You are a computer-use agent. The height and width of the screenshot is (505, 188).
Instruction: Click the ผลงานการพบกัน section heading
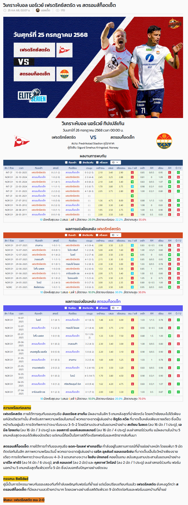click(x=93, y=156)
